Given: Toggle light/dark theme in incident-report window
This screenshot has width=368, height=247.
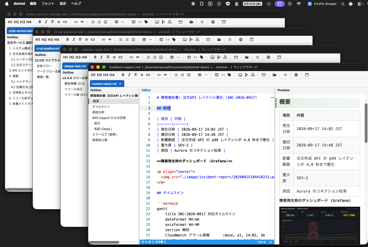Looking at the screenshot, I should [285, 75].
